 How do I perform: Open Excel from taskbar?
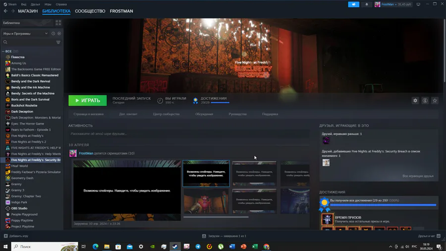[x=255, y=247]
